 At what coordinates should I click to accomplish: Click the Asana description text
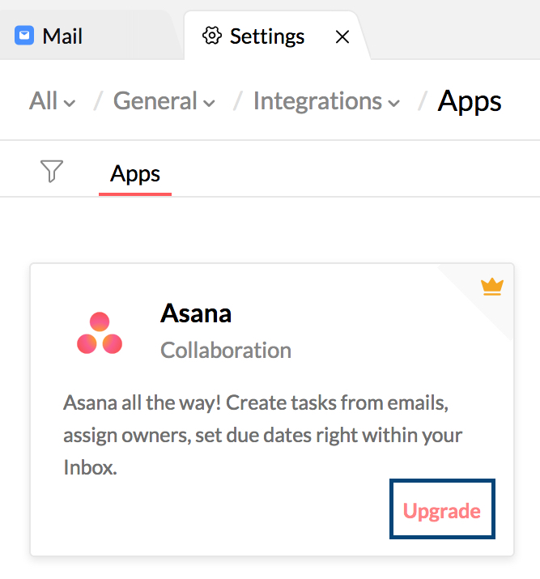click(x=262, y=435)
